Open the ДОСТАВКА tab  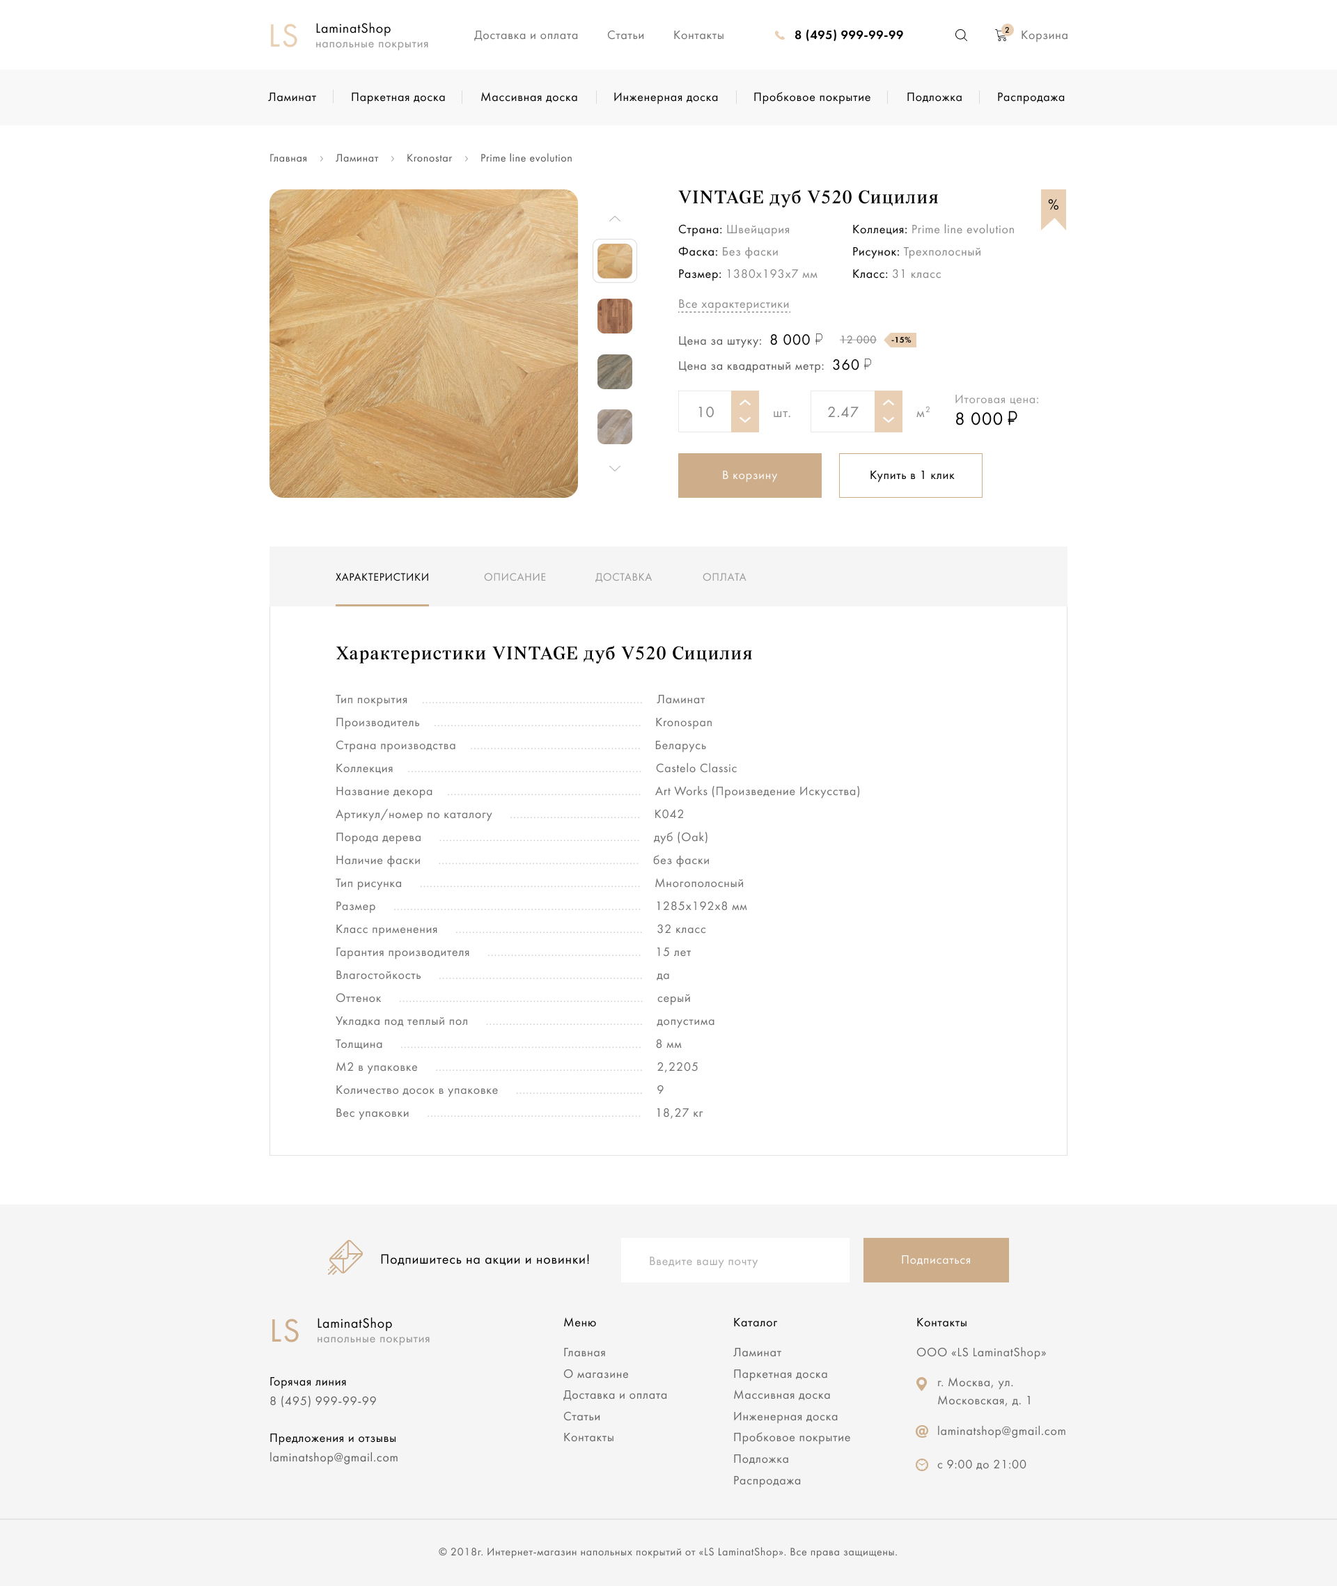(x=623, y=577)
